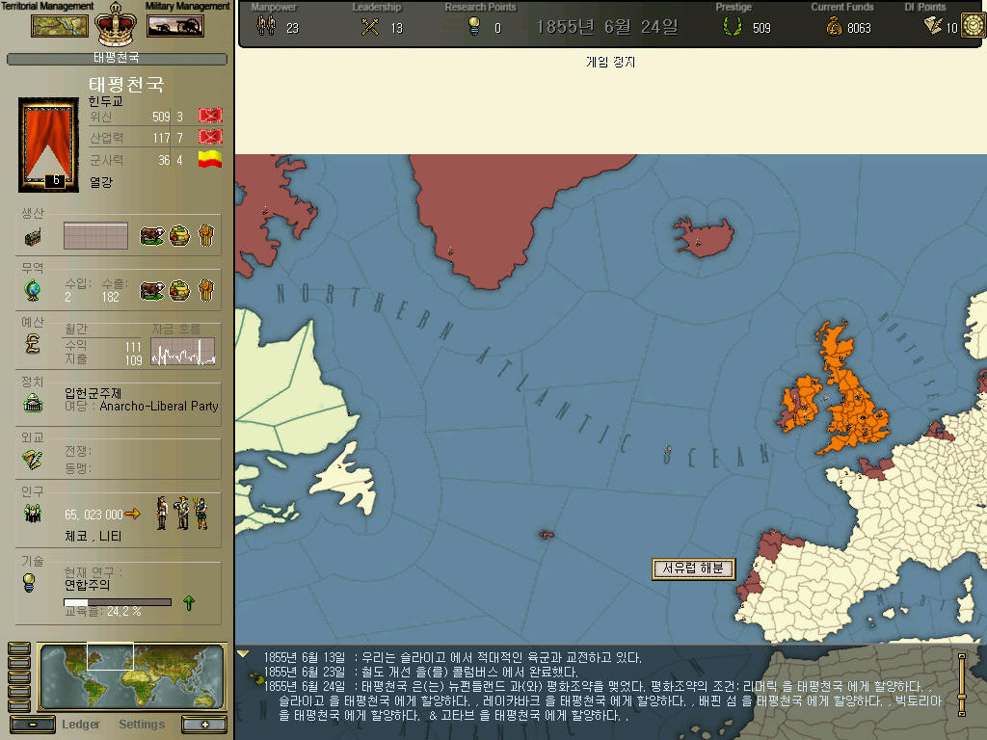Click the 게임 정지 pause label
The width and height of the screenshot is (987, 740).
[x=610, y=62]
